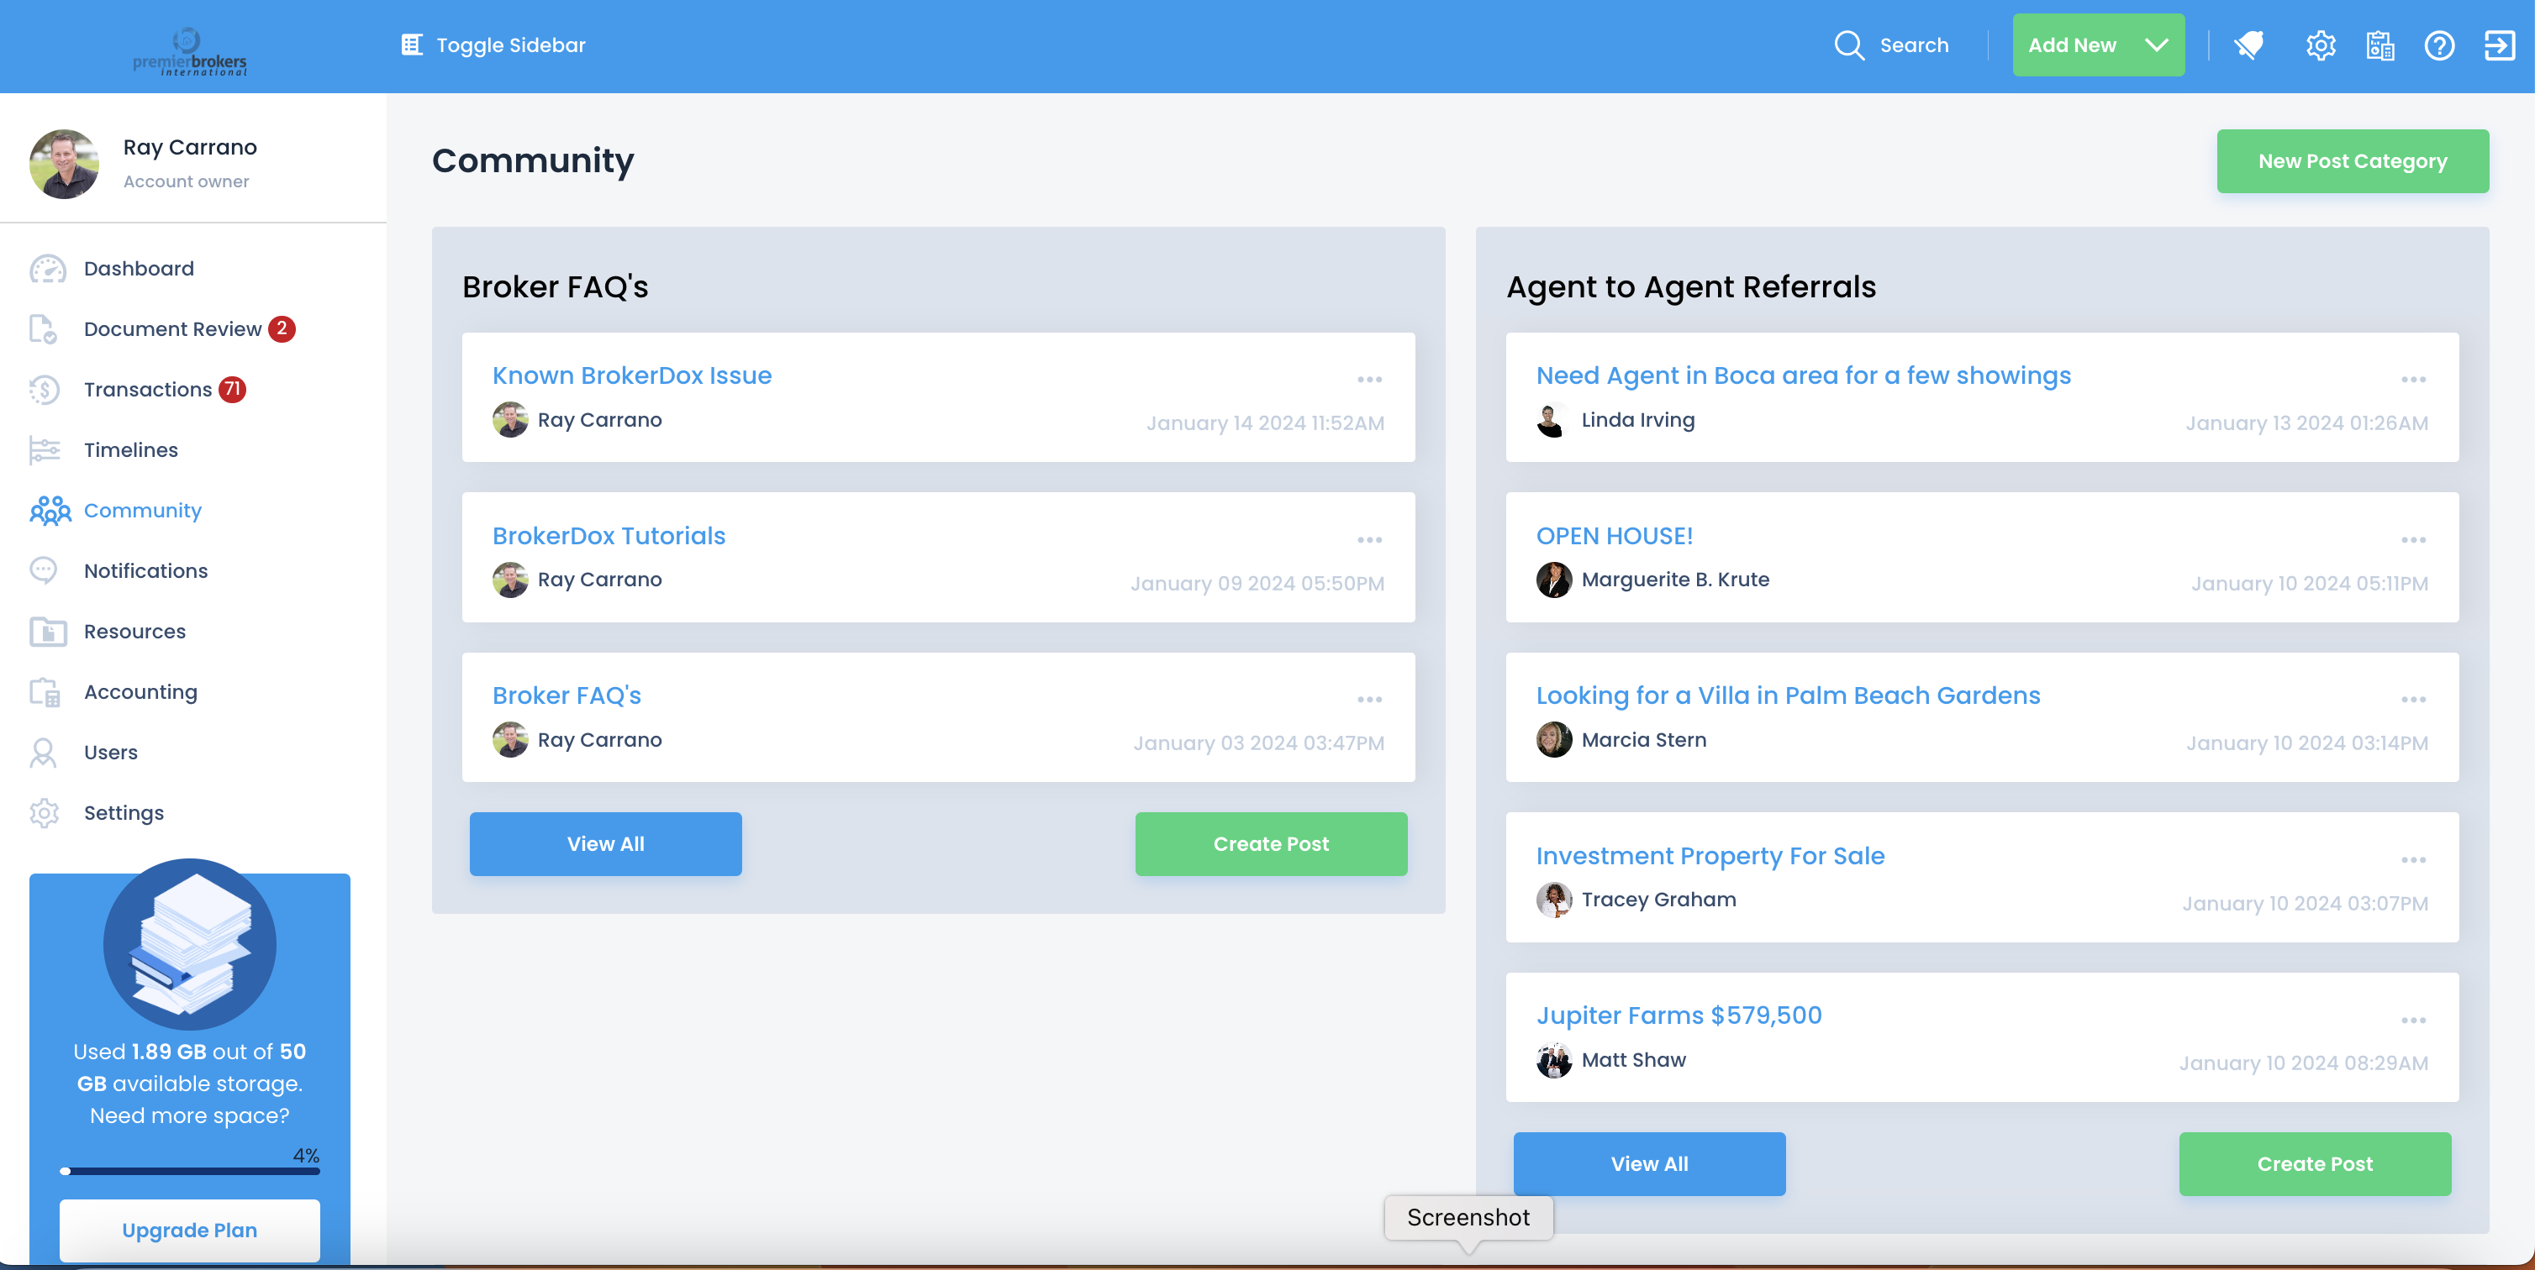The image size is (2535, 1270).
Task: Open the calendar calculator icon in header
Action: tap(2380, 45)
